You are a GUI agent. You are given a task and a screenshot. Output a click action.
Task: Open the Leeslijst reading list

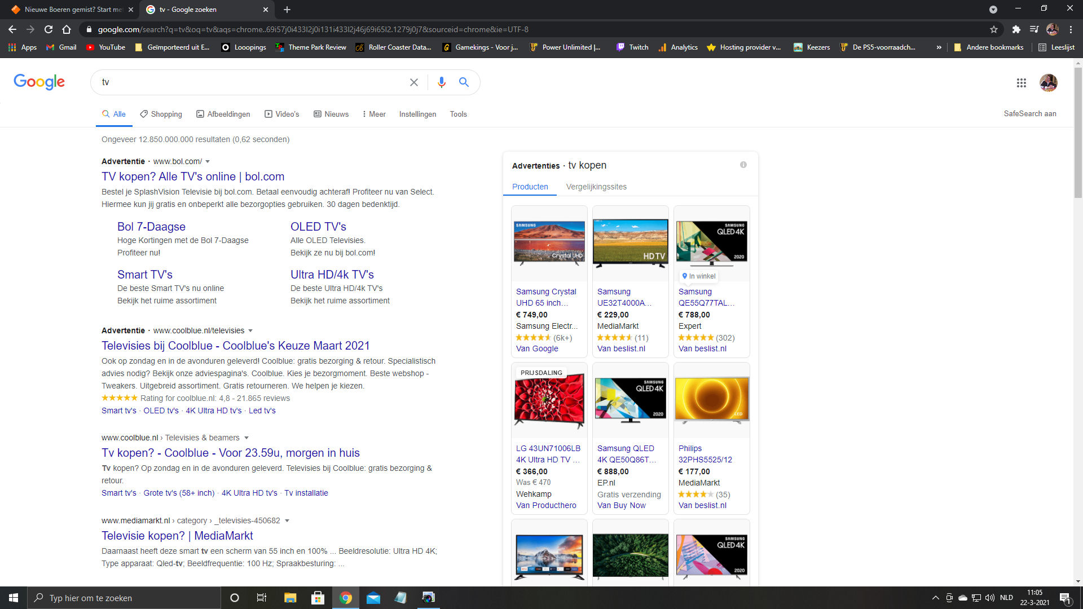tap(1056, 47)
